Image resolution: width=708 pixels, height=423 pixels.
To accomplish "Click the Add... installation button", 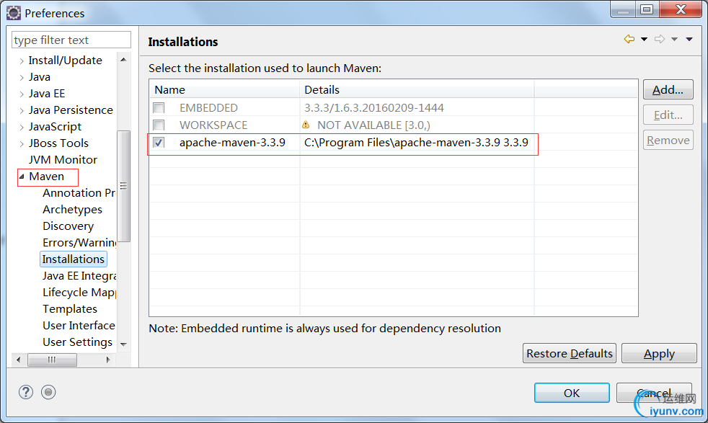I will (x=668, y=90).
